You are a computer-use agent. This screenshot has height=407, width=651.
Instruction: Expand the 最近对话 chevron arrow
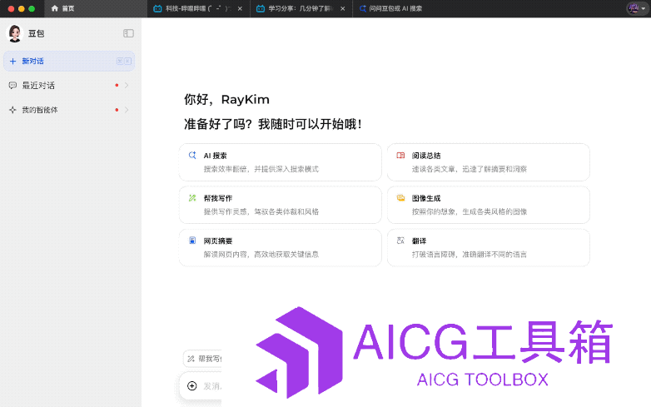pyautogui.click(x=127, y=86)
